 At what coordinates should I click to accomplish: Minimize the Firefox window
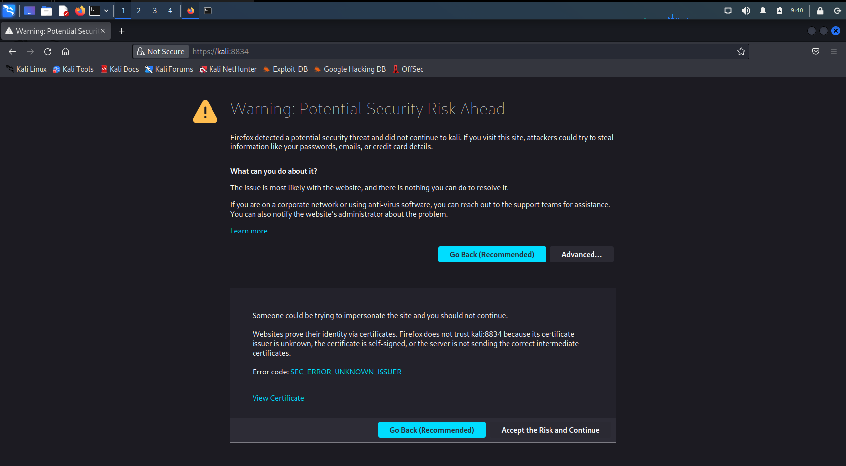click(812, 31)
